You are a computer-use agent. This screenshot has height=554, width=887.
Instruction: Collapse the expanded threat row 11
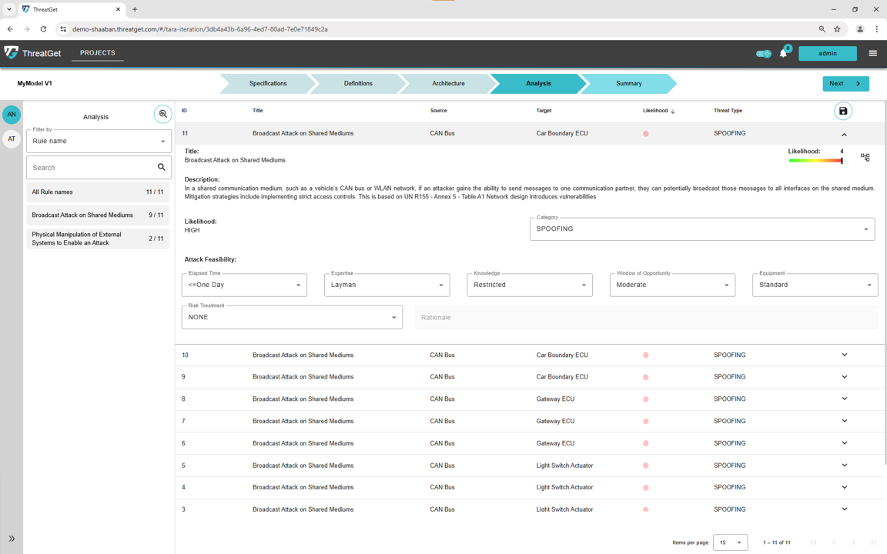pos(844,134)
